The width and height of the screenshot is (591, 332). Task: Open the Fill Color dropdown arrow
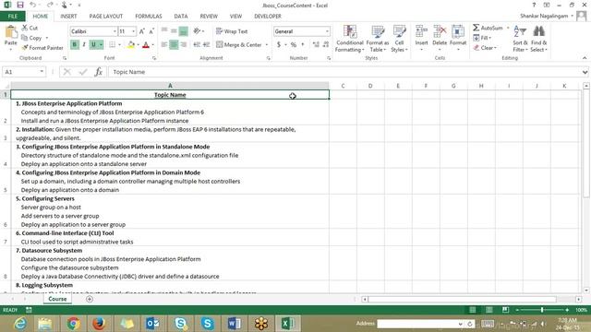tap(138, 45)
